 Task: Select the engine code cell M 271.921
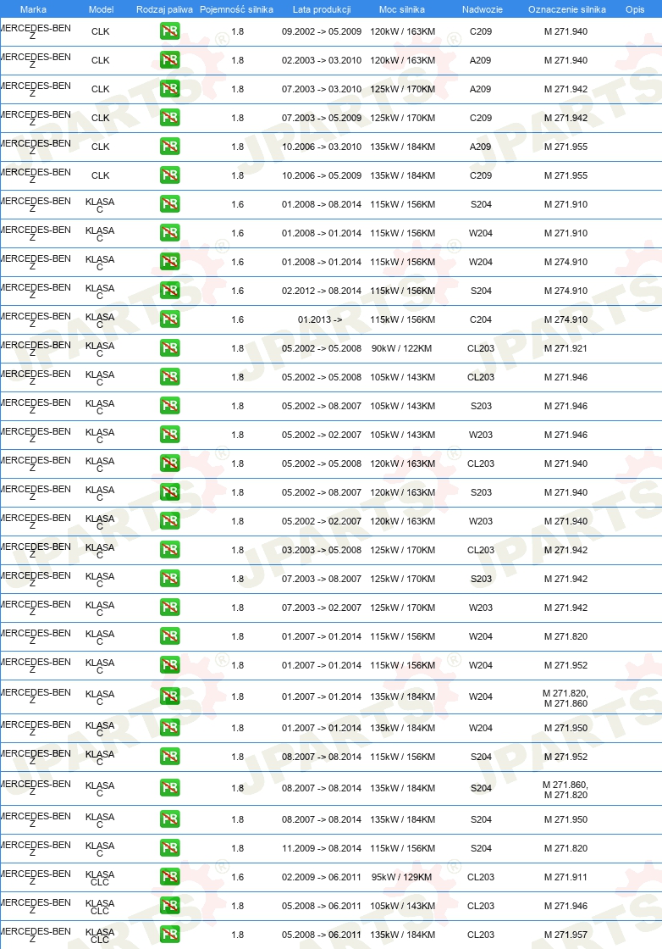click(565, 348)
